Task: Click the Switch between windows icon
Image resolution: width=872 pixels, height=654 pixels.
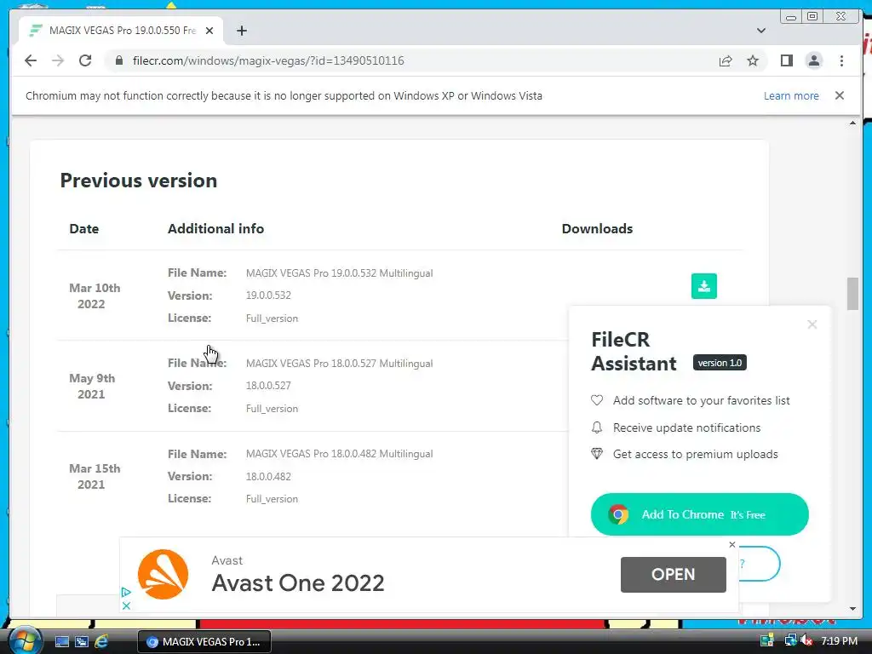Action: coord(81,642)
